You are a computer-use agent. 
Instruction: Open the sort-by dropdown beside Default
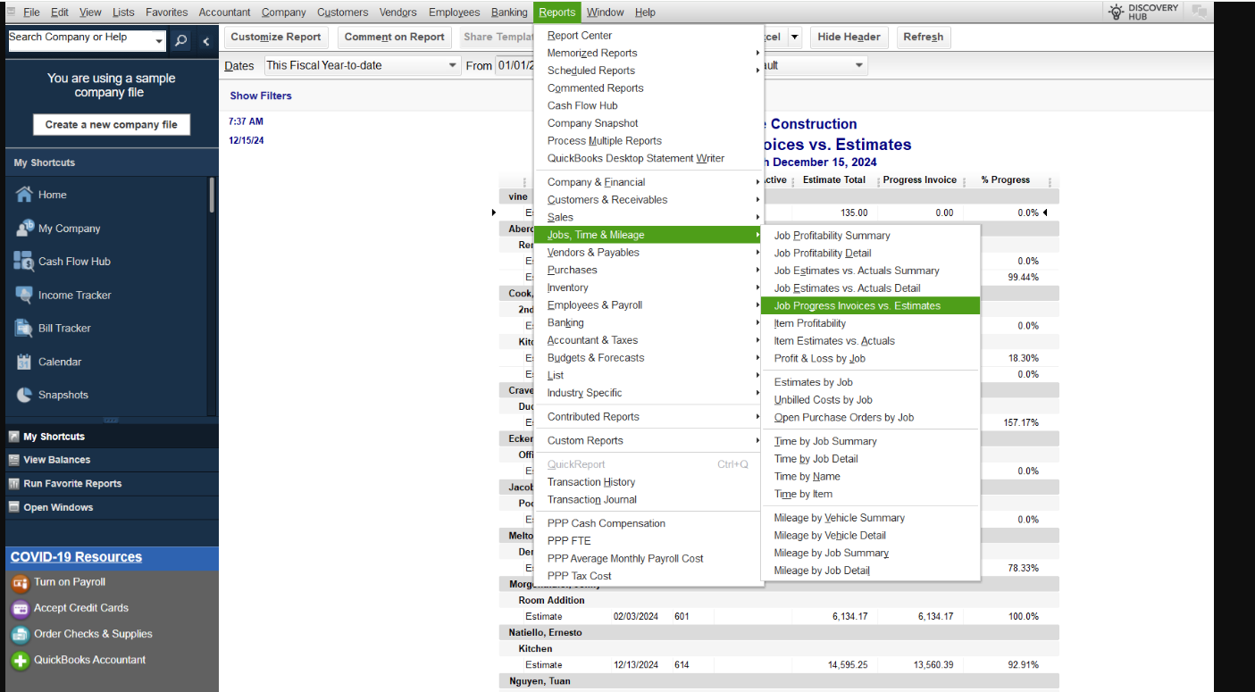coord(859,65)
